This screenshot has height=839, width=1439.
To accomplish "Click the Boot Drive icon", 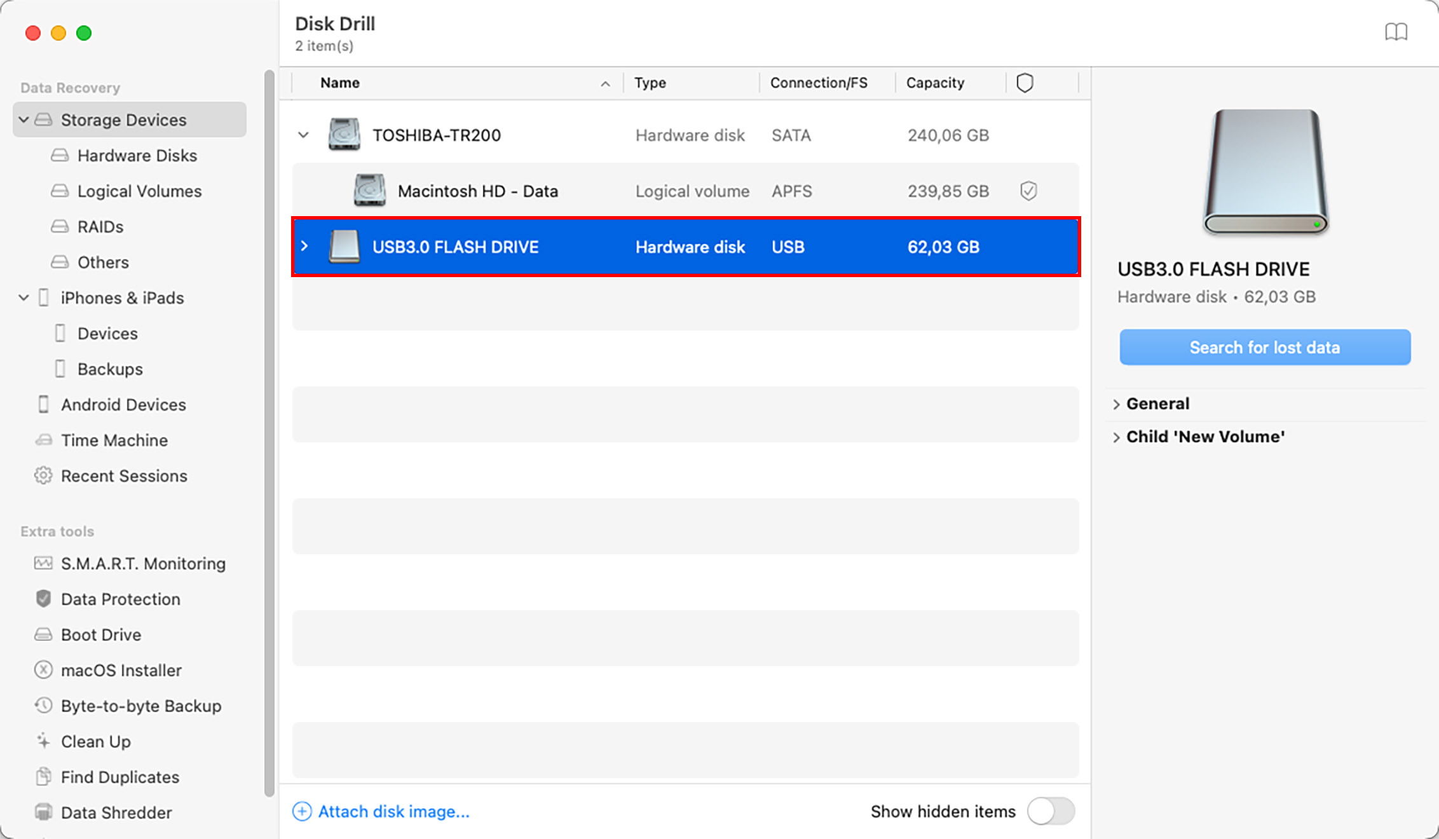I will click(45, 634).
